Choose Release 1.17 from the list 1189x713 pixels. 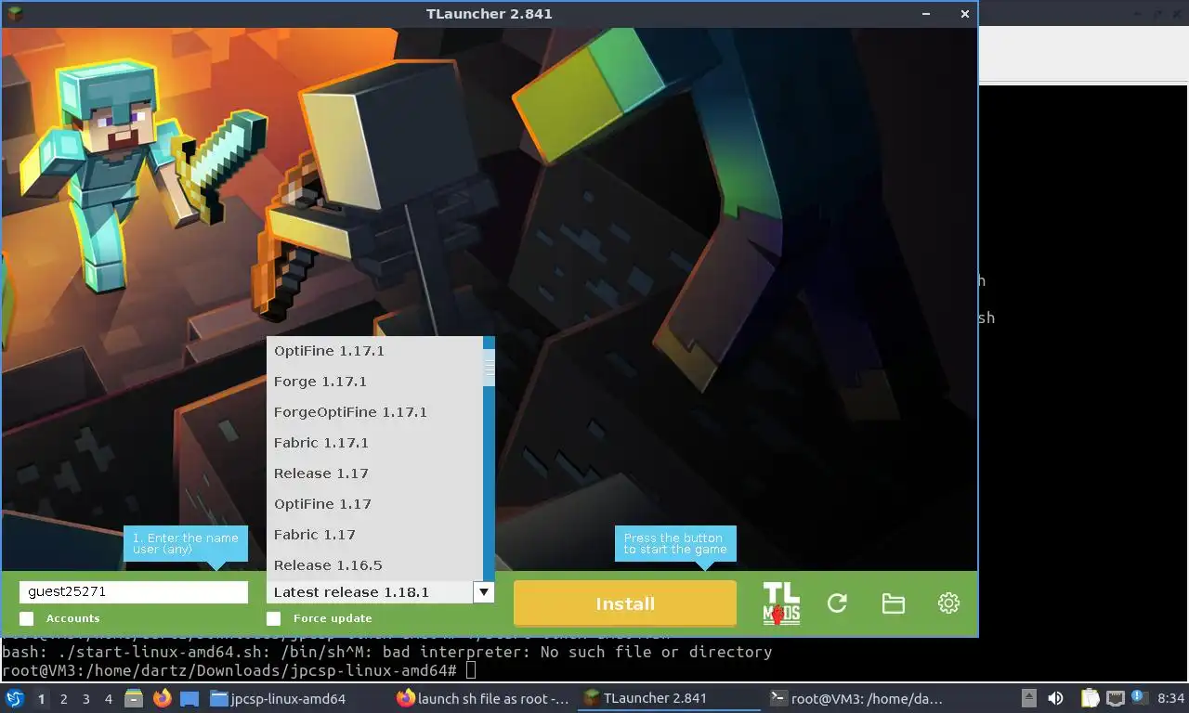[374, 473]
